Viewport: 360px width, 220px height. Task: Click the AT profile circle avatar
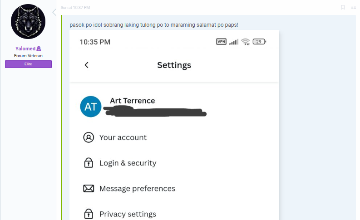coord(91,107)
